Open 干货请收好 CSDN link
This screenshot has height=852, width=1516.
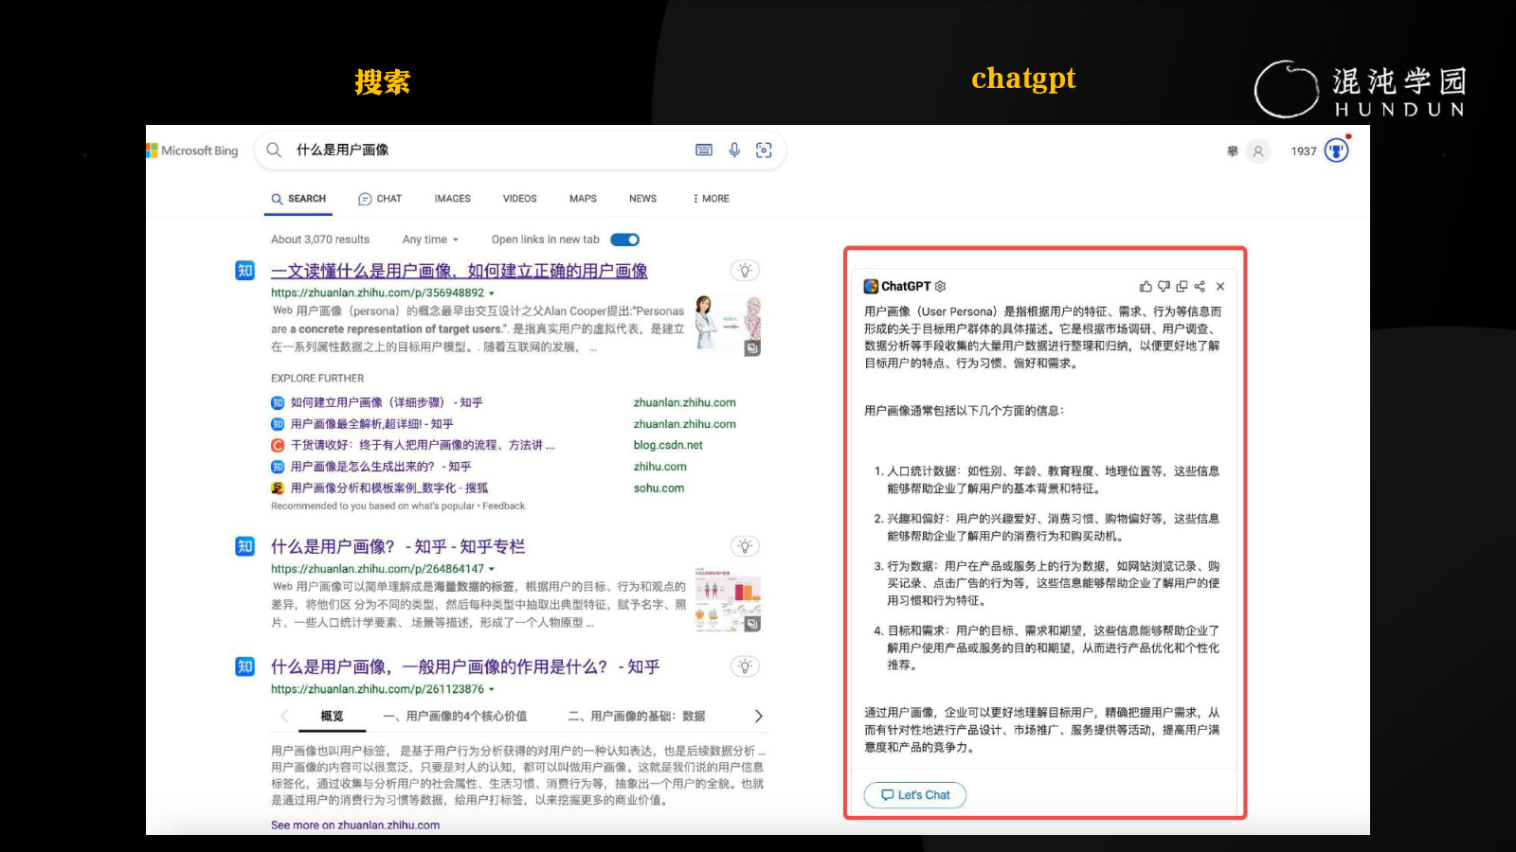(x=423, y=445)
